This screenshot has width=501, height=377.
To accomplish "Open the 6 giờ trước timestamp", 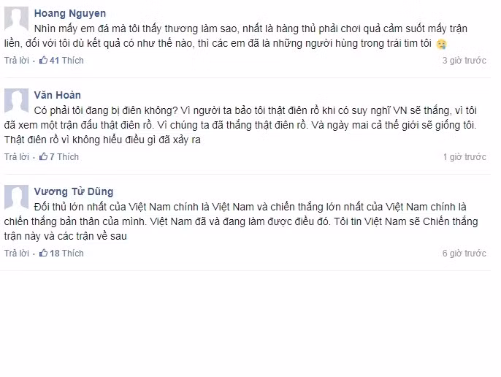I will pos(464,254).
